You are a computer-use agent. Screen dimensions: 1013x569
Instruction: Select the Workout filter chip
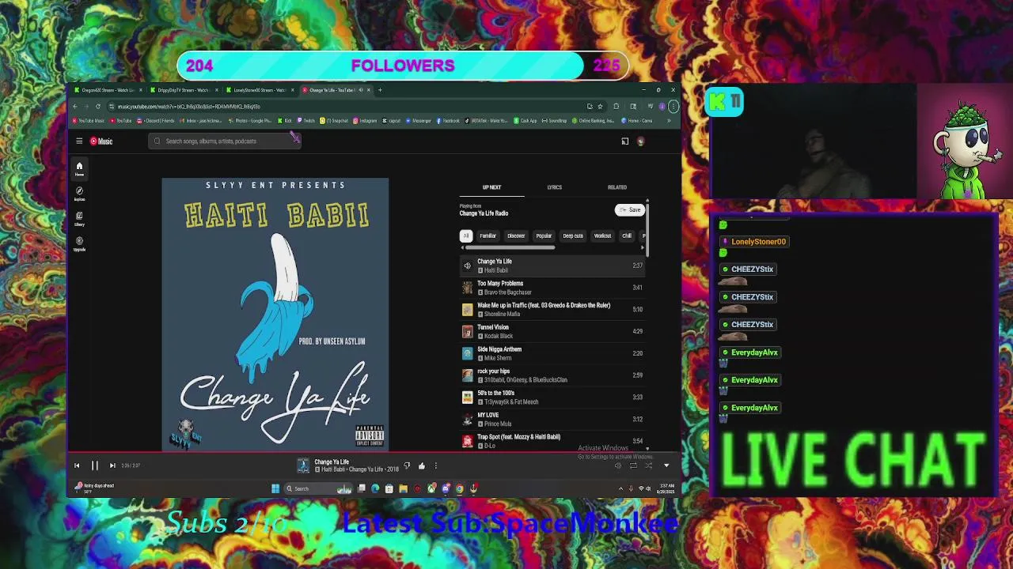(x=602, y=236)
